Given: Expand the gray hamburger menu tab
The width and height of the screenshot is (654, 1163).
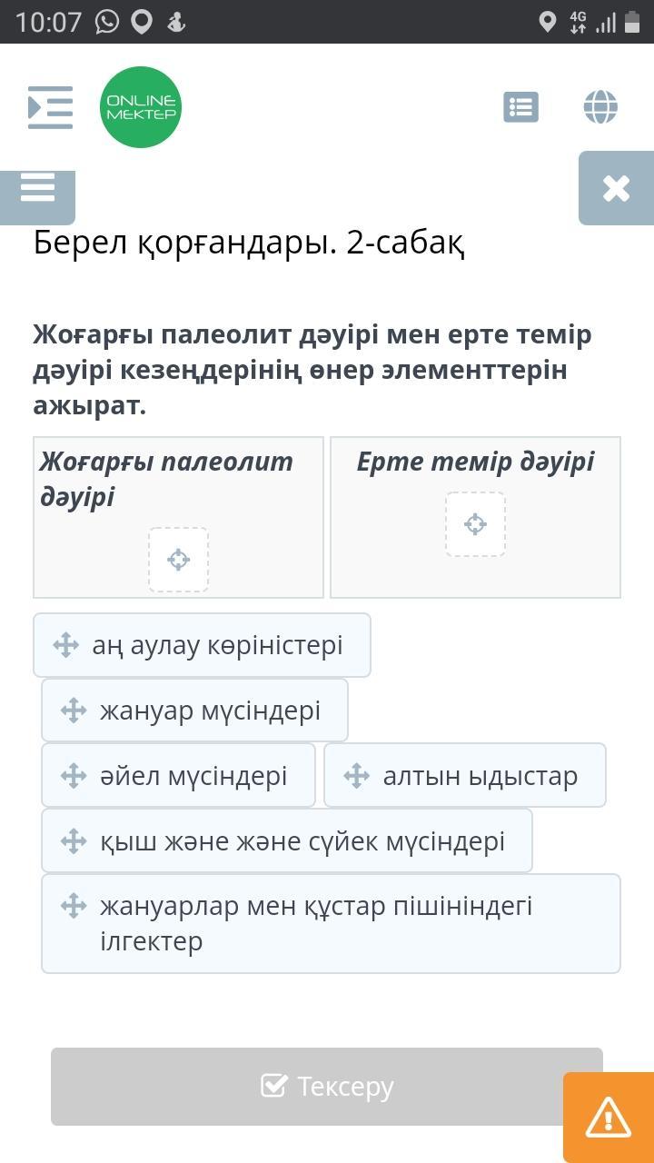Looking at the screenshot, I should pos(37,190).
